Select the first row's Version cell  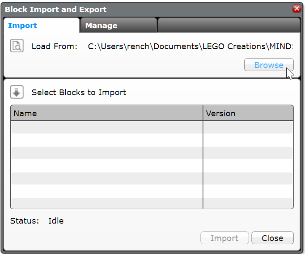pos(248,127)
